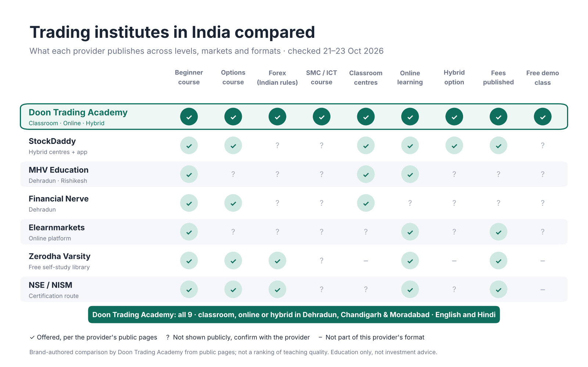This screenshot has width=588, height=367.
Task: Click StockDaddy's Free demo class question mark
Action: pyautogui.click(x=542, y=145)
